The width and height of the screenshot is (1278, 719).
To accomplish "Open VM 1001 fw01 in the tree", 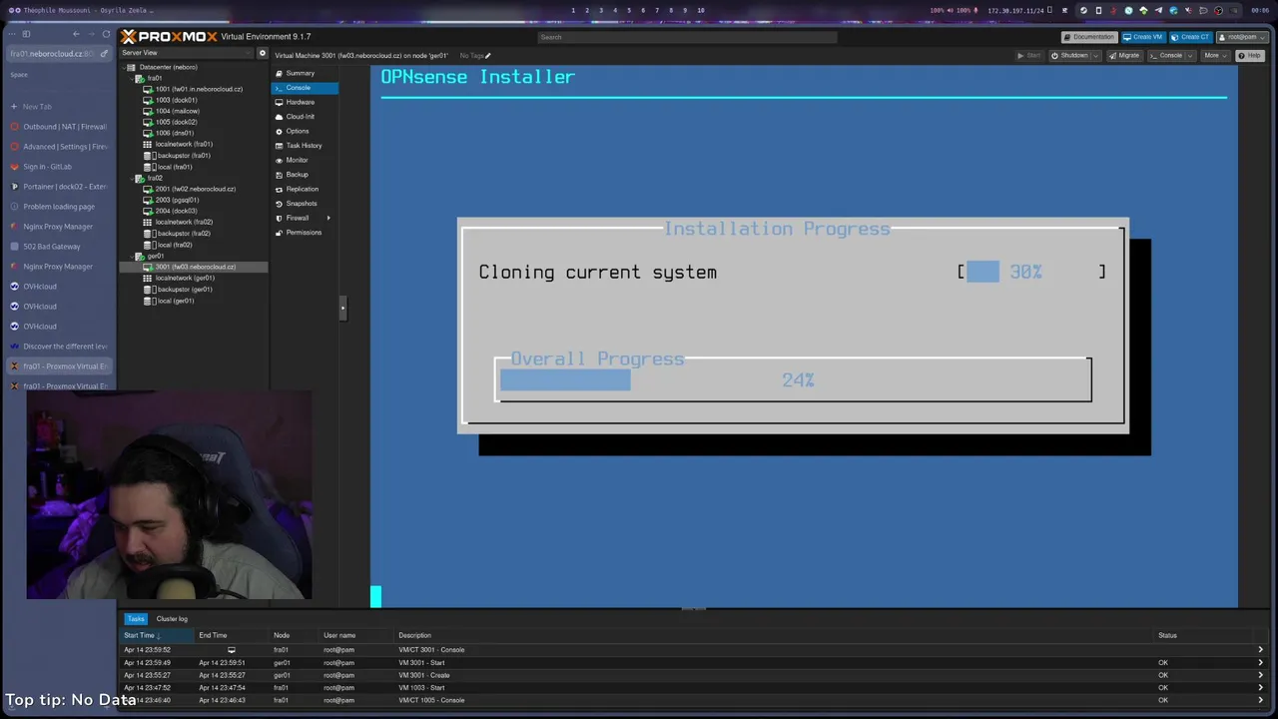I will [x=198, y=89].
